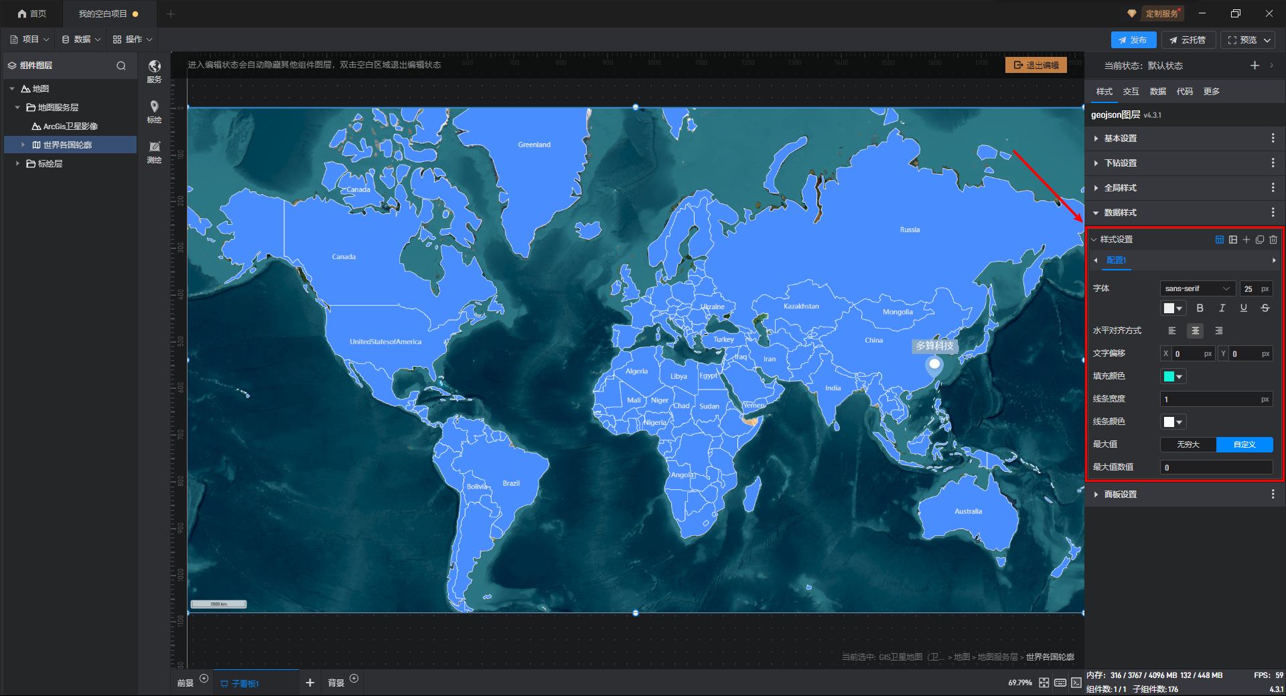This screenshot has width=1286, height=696.
Task: Open the three-dot menu for 全局样式
Action: point(1273,187)
